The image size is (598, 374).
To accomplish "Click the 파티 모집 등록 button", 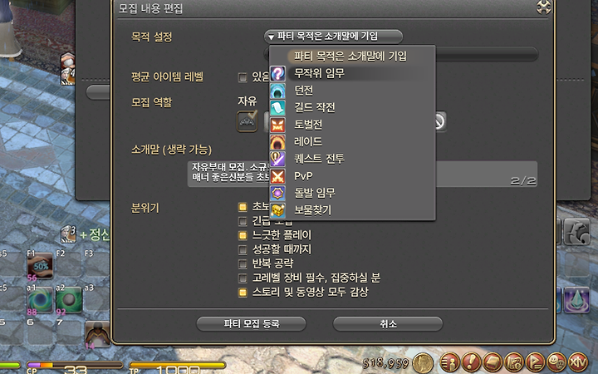I will point(252,324).
